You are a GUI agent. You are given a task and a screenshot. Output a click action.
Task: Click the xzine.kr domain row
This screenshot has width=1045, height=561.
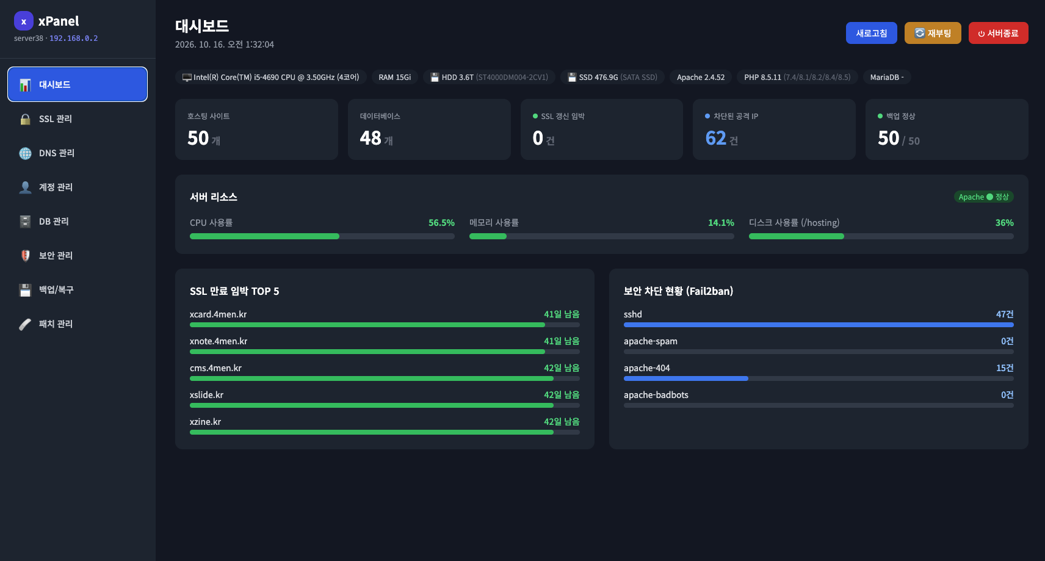385,426
